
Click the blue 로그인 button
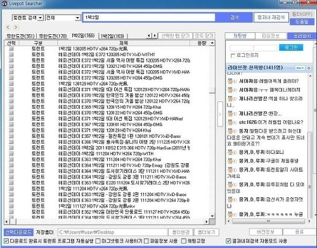coord(291,47)
